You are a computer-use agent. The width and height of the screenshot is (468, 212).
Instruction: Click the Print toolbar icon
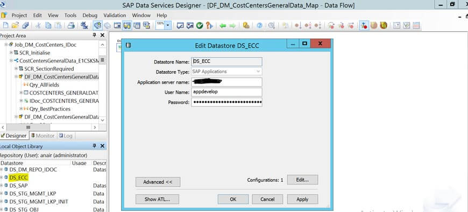71,26
